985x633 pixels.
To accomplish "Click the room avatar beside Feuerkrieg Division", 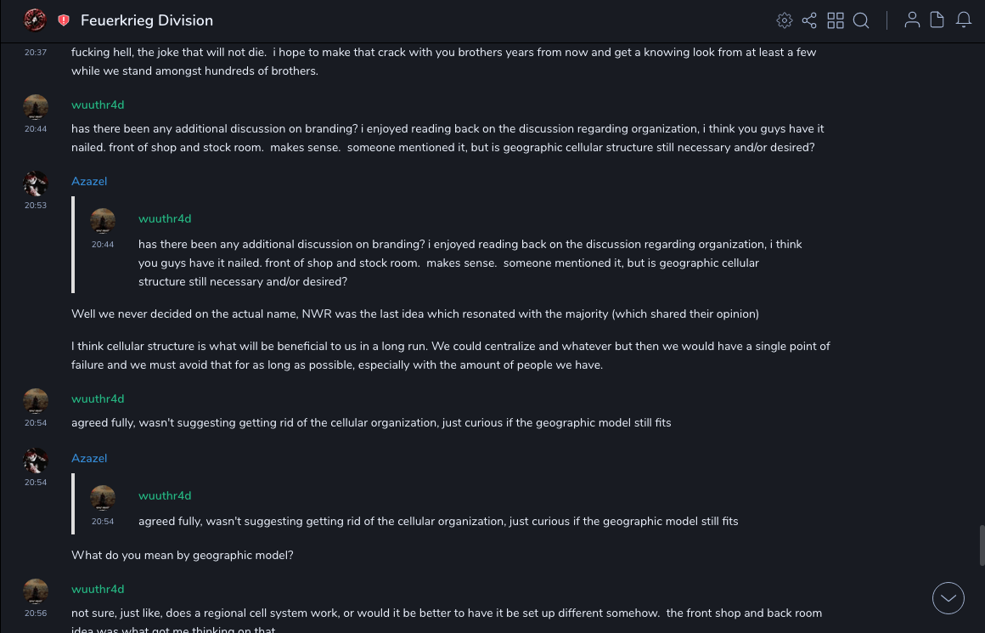I will [x=35, y=20].
